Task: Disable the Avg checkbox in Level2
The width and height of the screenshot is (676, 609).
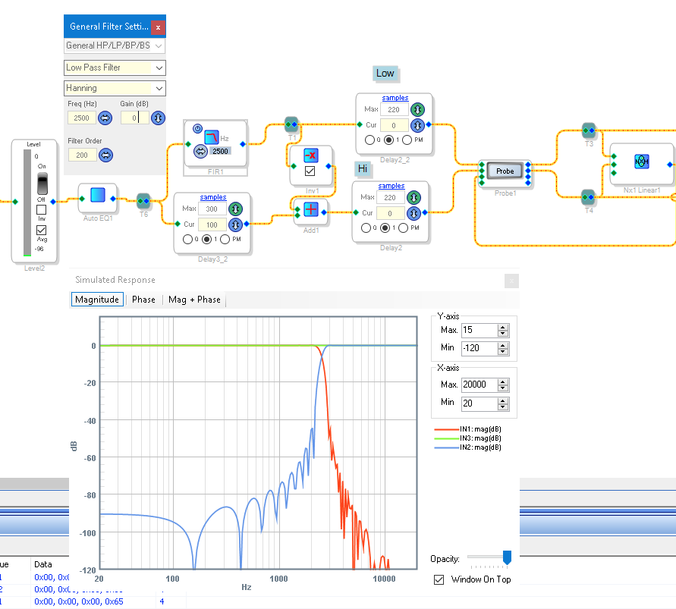Action: pyautogui.click(x=42, y=230)
